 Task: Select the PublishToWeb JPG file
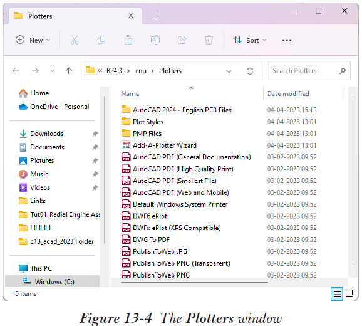tap(154, 251)
